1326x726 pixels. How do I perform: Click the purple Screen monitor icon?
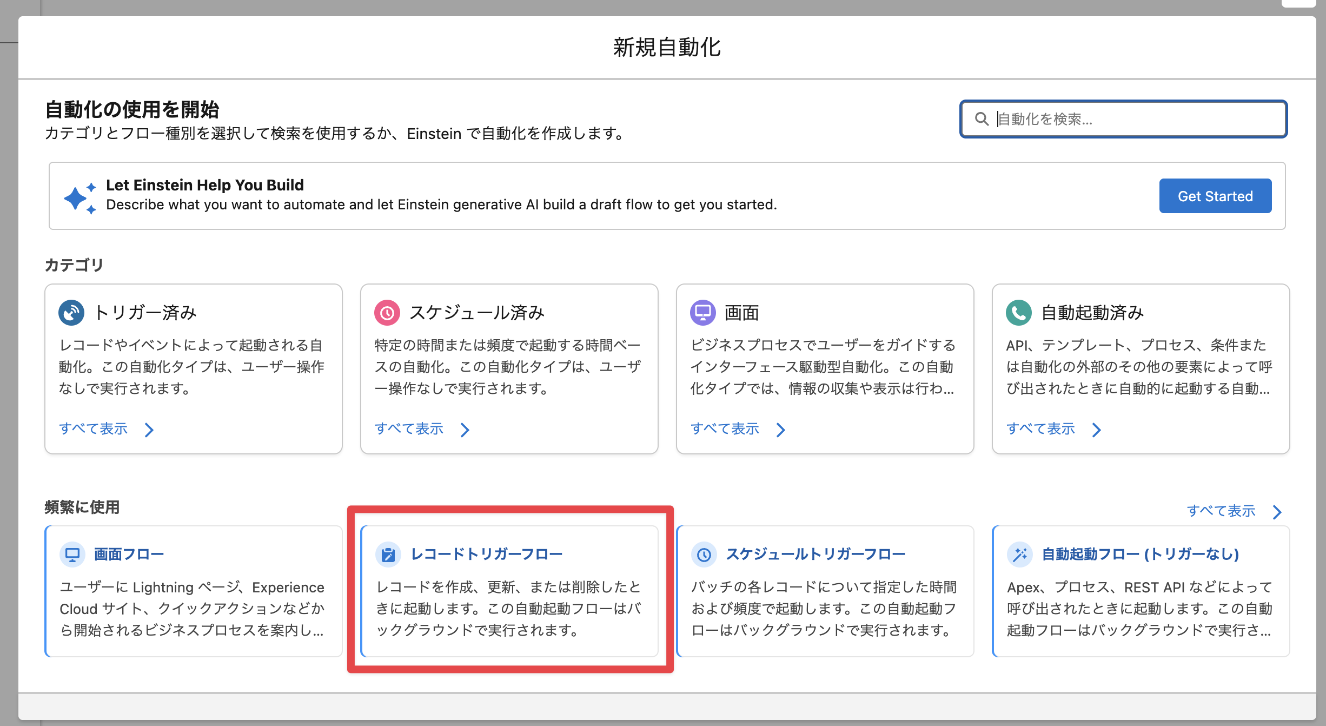point(702,313)
